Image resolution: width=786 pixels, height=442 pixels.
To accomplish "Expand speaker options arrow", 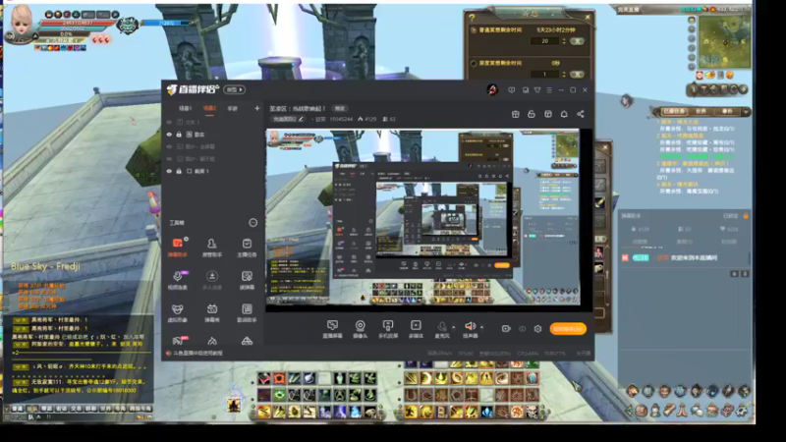I will pos(481,327).
